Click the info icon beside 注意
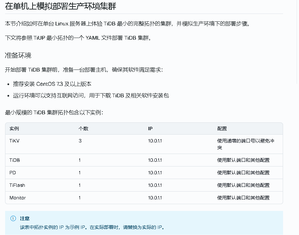 coord(13,218)
